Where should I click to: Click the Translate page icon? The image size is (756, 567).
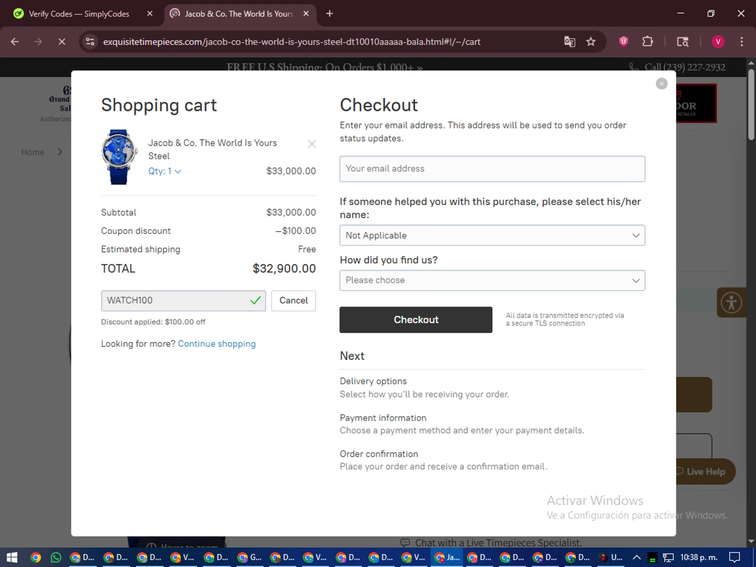[x=570, y=42]
